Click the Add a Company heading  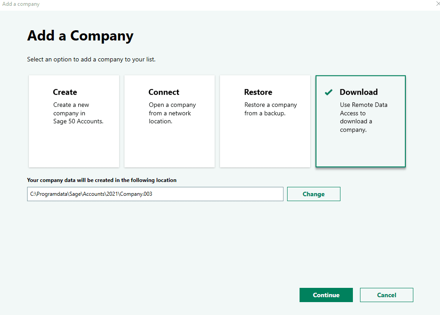[x=80, y=36]
